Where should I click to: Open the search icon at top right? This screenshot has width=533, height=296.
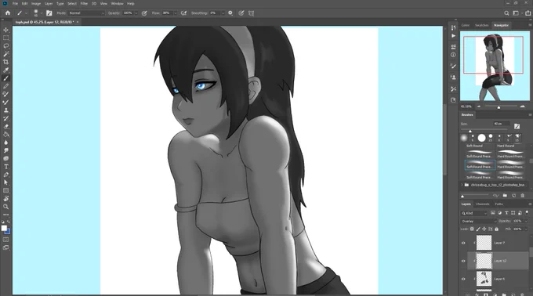[x=506, y=13]
